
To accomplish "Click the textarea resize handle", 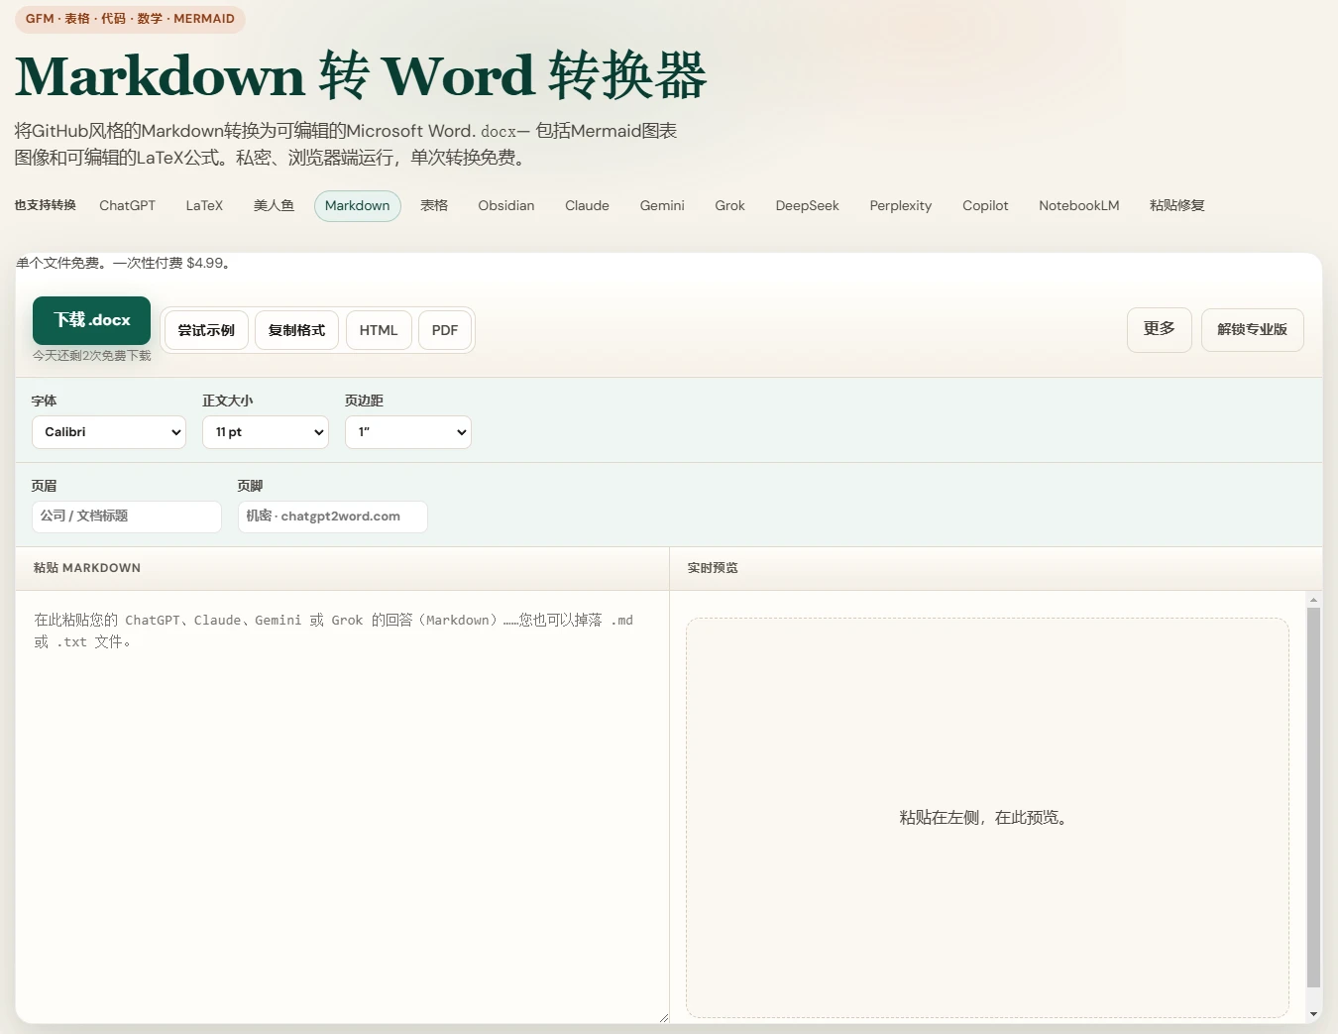I will 663,1017.
